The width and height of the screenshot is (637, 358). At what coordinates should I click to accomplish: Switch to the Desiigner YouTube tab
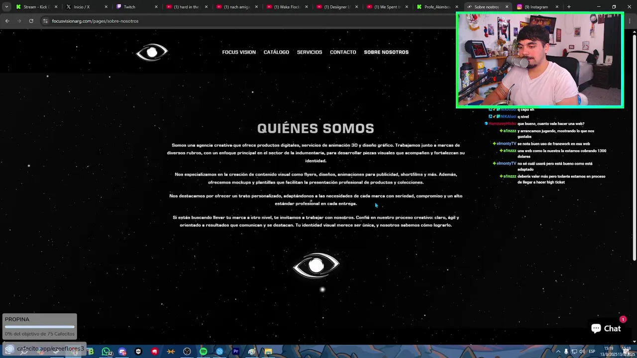point(336,7)
